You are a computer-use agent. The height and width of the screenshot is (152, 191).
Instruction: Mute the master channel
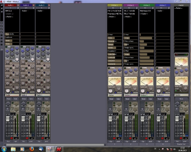tap(181, 99)
